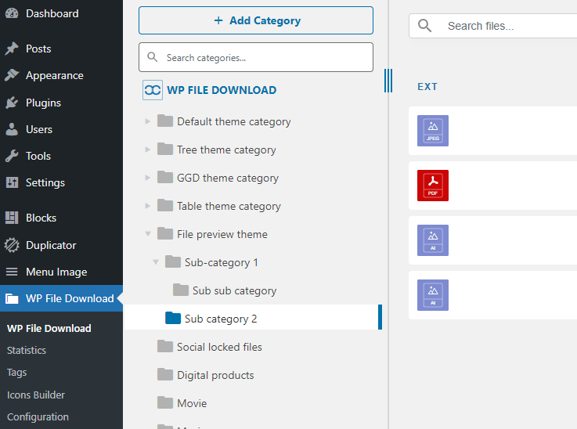Click the JPEG file type icon
The height and width of the screenshot is (429, 577).
[x=433, y=131]
